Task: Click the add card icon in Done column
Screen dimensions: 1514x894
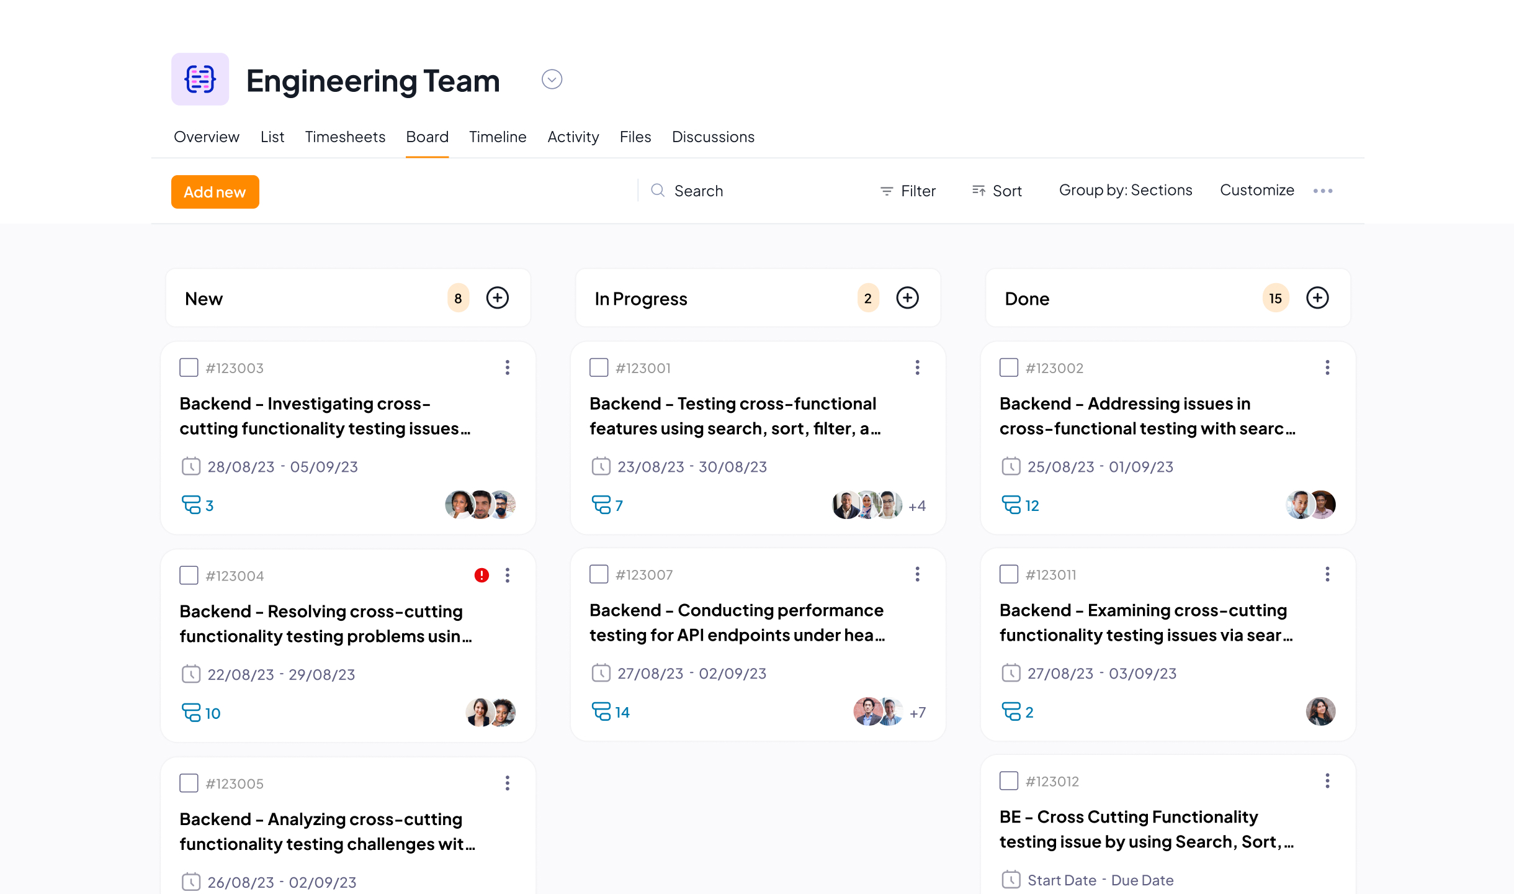Action: 1316,298
